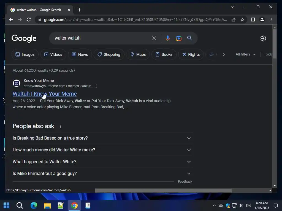The height and width of the screenshot is (211, 282).
Task: Send Feedback on People also ask
Action: click(x=185, y=182)
